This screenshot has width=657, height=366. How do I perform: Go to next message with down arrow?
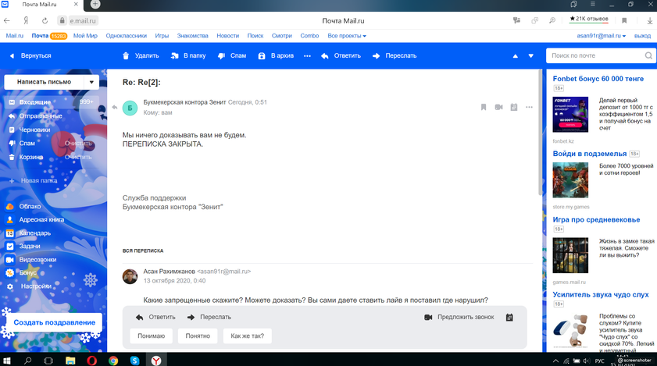pyautogui.click(x=531, y=56)
